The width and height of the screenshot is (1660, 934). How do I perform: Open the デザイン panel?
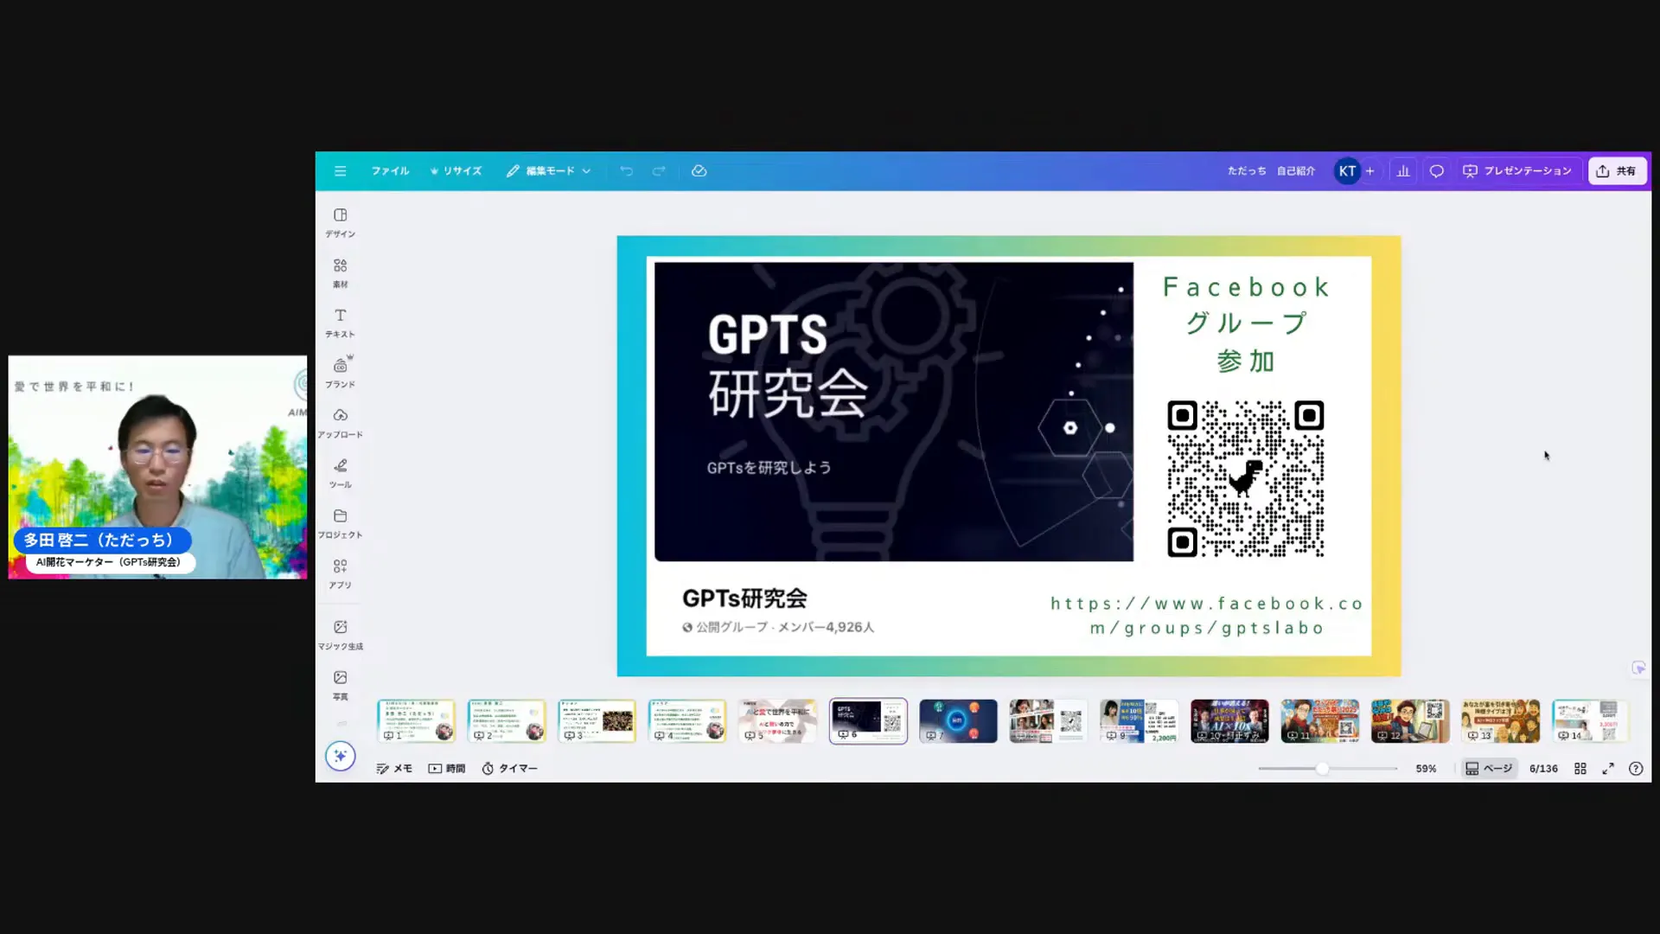click(x=340, y=222)
